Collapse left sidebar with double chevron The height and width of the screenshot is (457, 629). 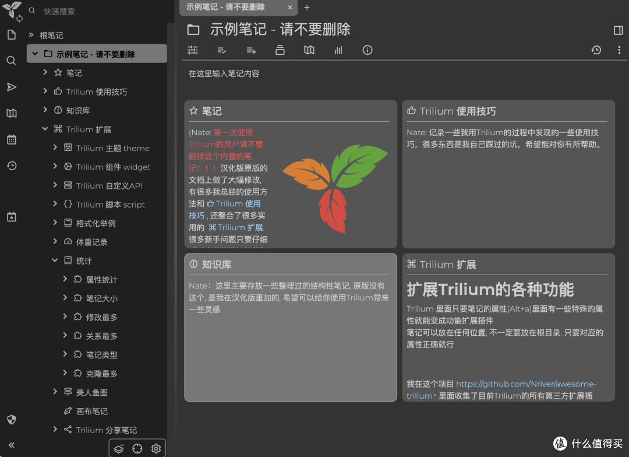12,445
